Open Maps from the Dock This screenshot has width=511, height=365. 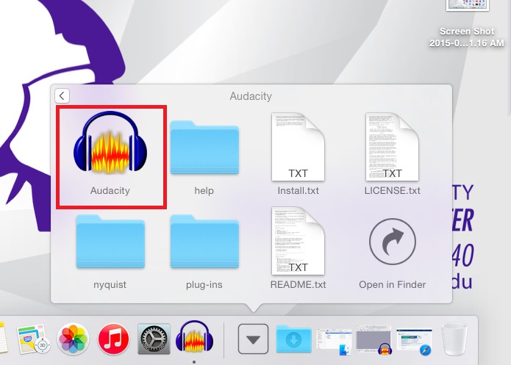[x=32, y=339]
